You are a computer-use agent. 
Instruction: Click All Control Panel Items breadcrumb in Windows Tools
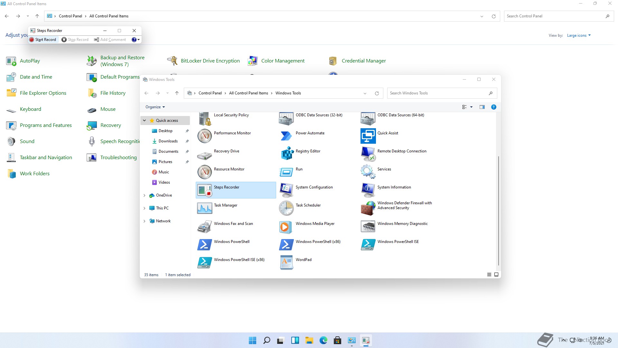point(248,93)
